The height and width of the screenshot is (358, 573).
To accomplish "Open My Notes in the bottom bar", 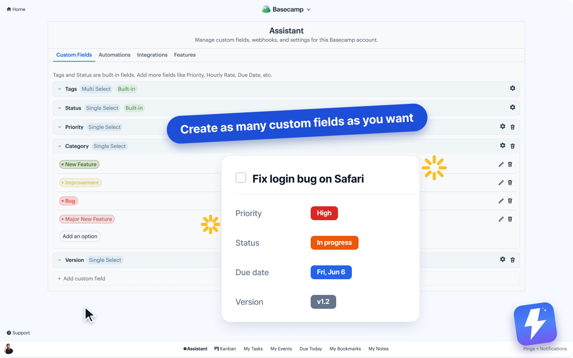I will coord(379,349).
